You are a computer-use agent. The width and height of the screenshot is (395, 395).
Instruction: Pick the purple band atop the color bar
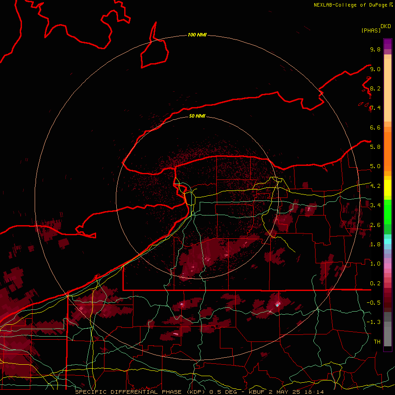coord(388,44)
